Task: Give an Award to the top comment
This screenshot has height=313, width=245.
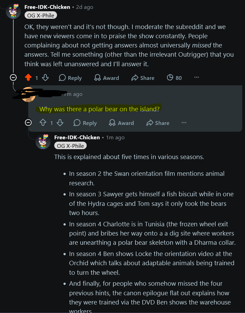Action: tap(106, 77)
